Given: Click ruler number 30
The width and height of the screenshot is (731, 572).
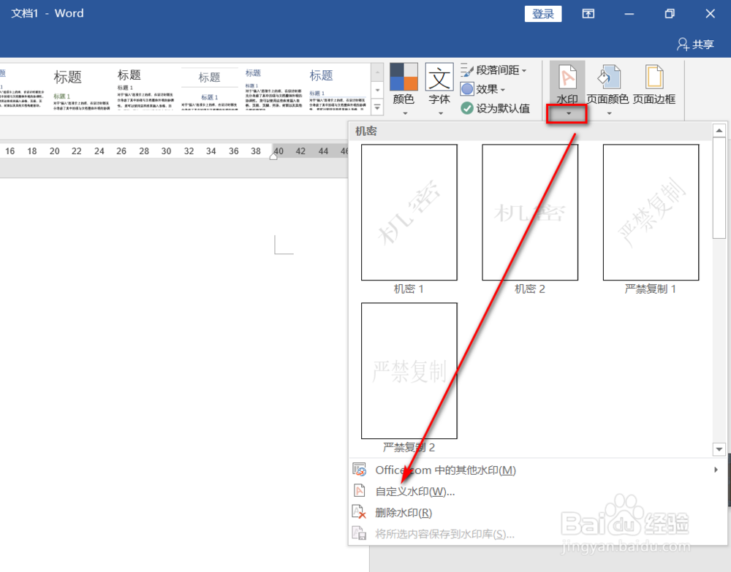Looking at the screenshot, I should pos(167,151).
